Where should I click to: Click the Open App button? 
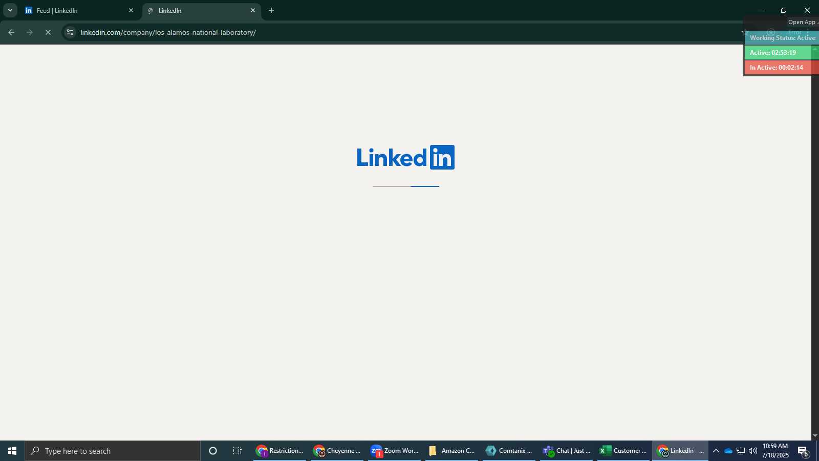[802, 22]
